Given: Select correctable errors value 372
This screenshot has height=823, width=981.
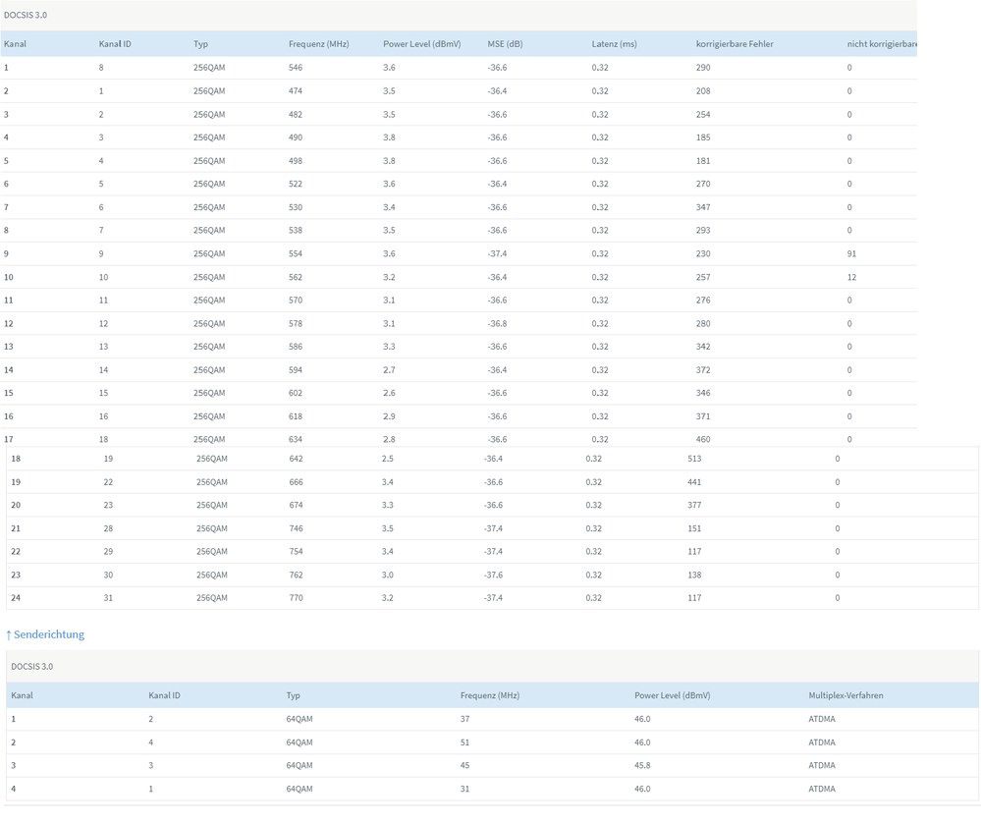Looking at the screenshot, I should [x=703, y=370].
